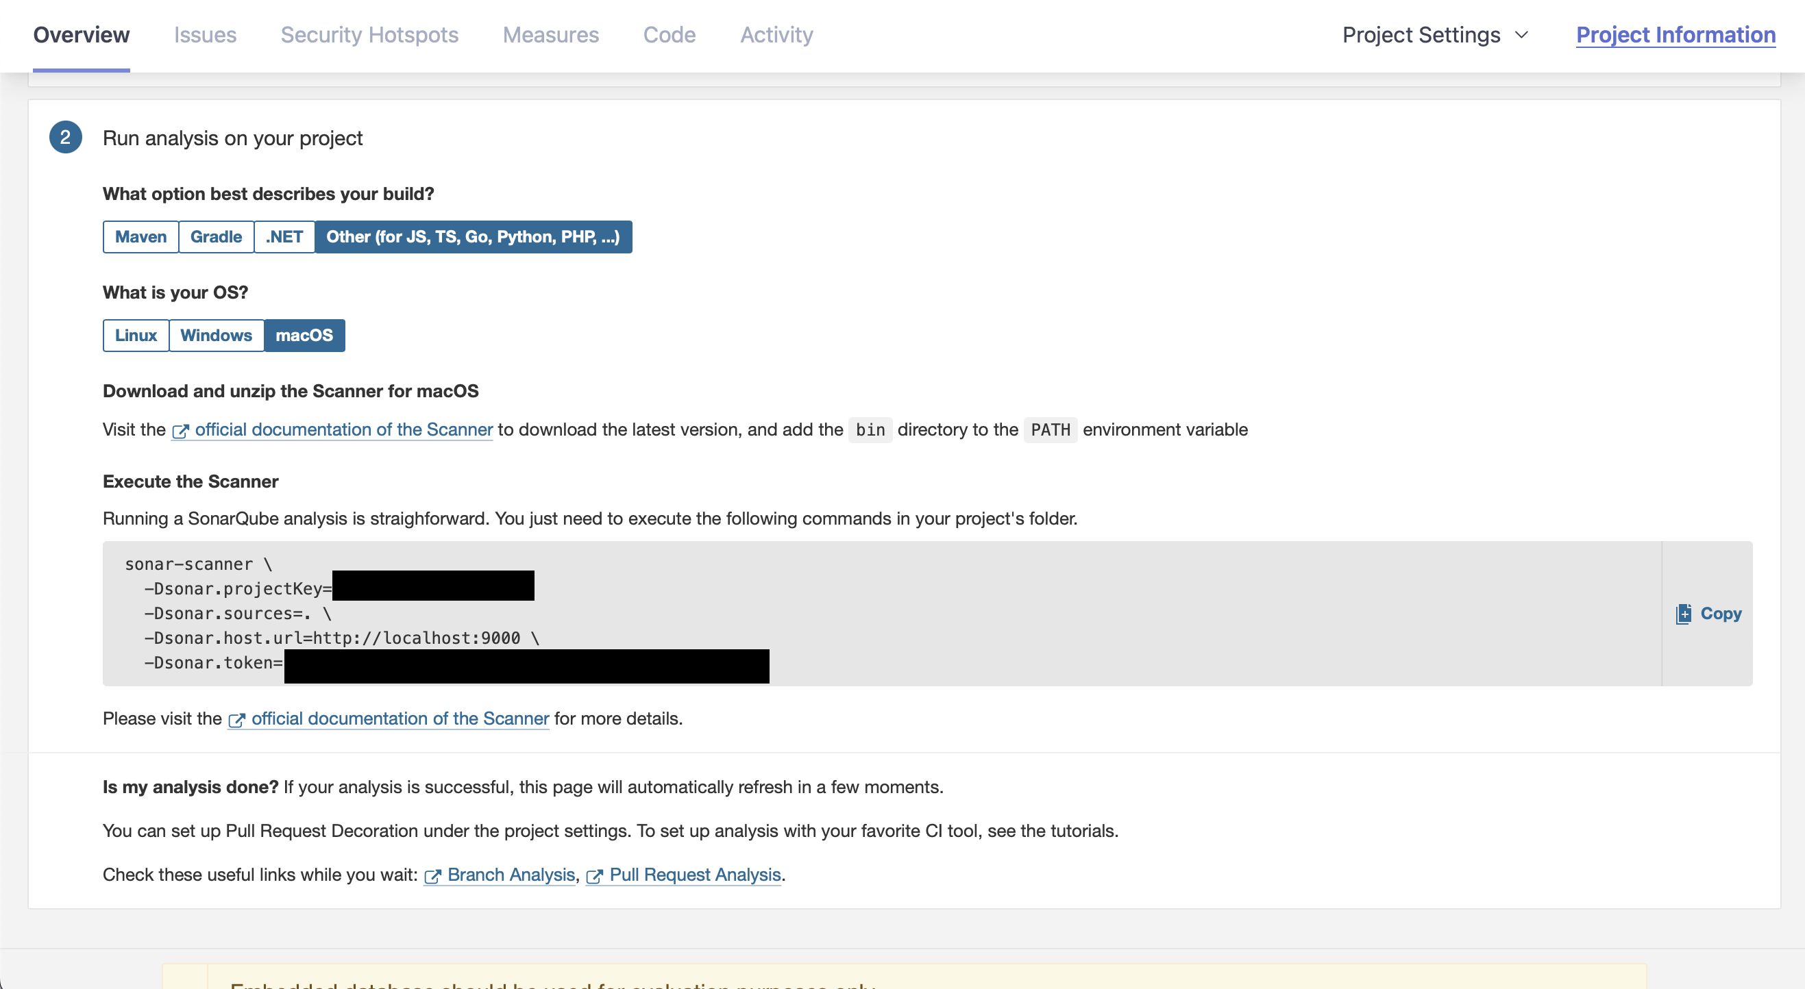This screenshot has width=1805, height=989.
Task: Open the Pull Request Analysis link
Action: 695,875
